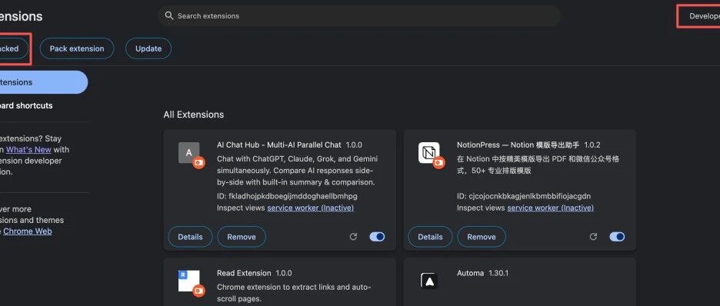Disable the AI Chat Hub extension toggle
The width and height of the screenshot is (720, 306).
point(377,237)
